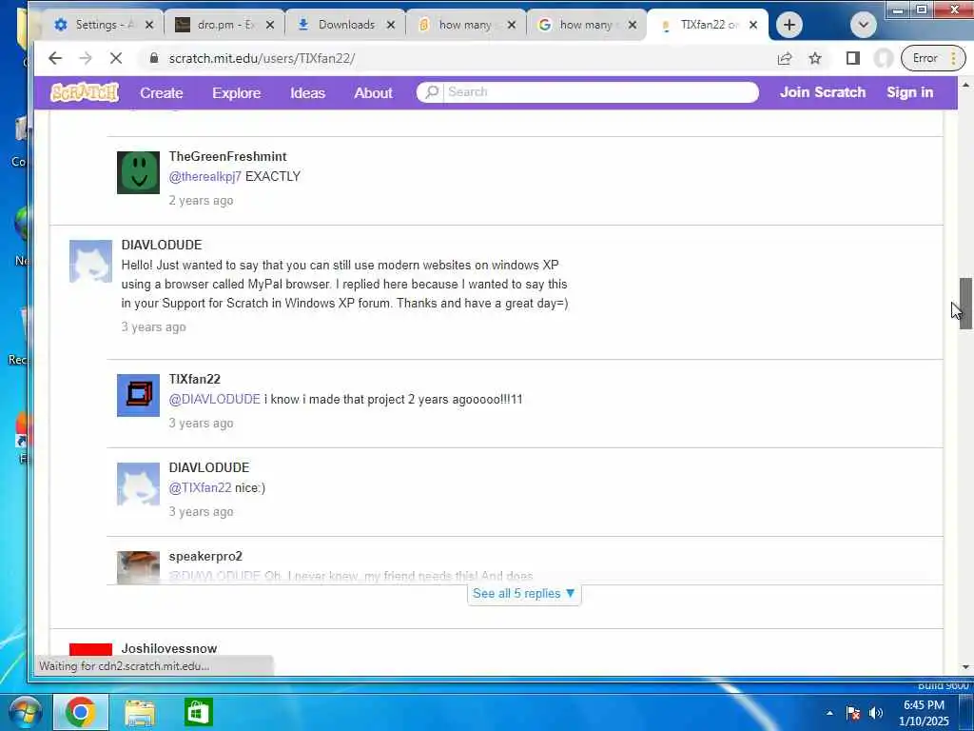
Task: Click the Error update button
Action: 932,58
